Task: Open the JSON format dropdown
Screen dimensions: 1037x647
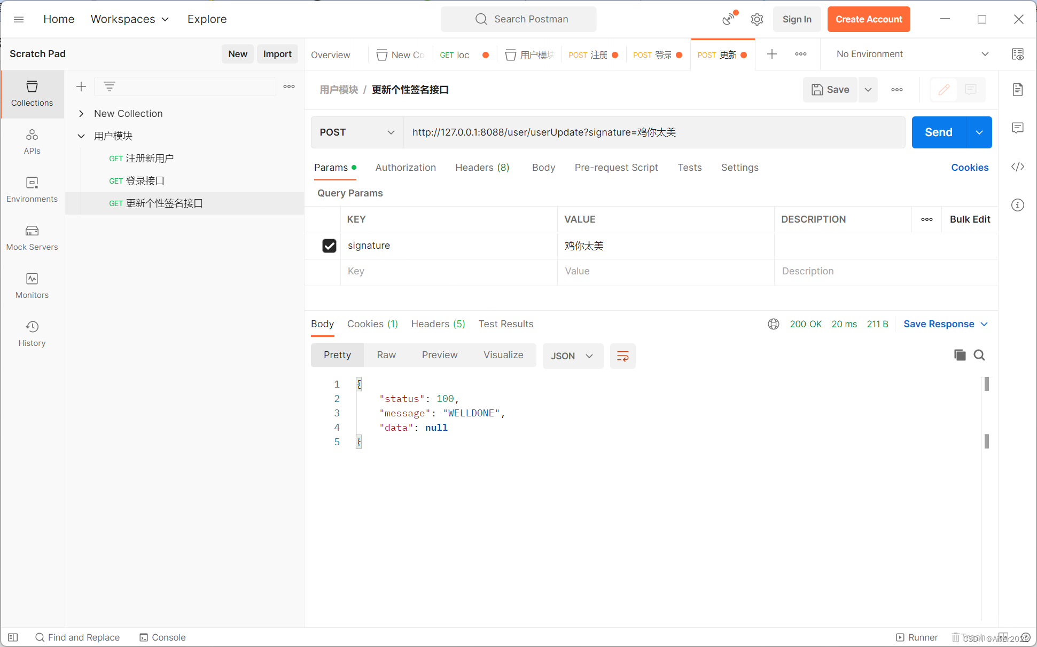Action: 572,356
